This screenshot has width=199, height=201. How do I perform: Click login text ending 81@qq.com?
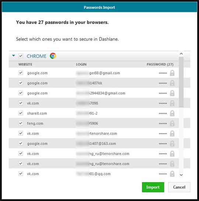pos(93,174)
